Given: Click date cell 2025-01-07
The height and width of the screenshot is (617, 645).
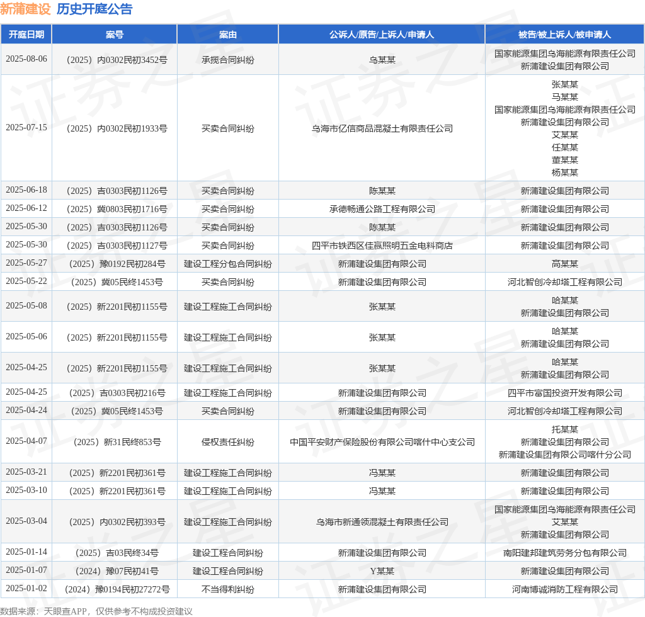Looking at the screenshot, I should pyautogui.click(x=26, y=570).
